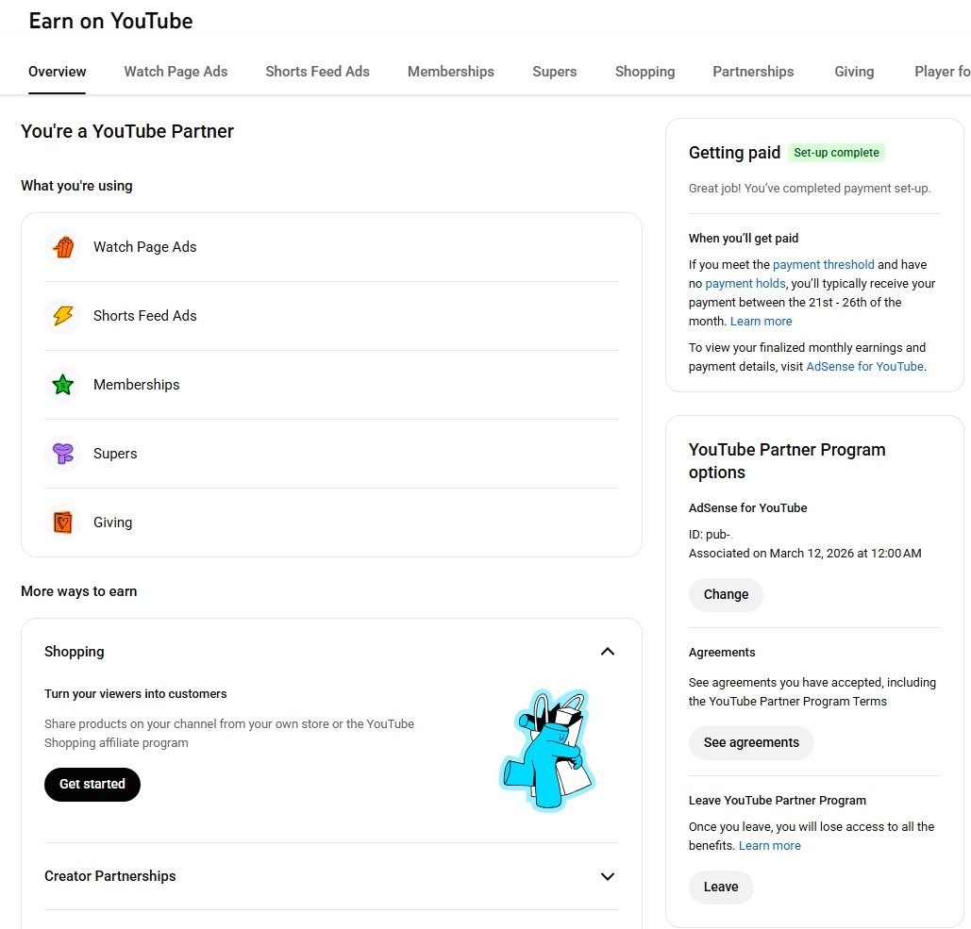Open the Shorts Feed Ads tab
This screenshot has width=971, height=929.
pyautogui.click(x=317, y=72)
